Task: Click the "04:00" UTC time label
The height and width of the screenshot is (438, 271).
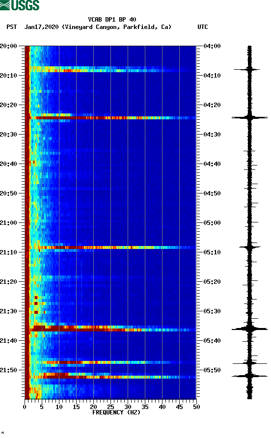Action: (212, 46)
